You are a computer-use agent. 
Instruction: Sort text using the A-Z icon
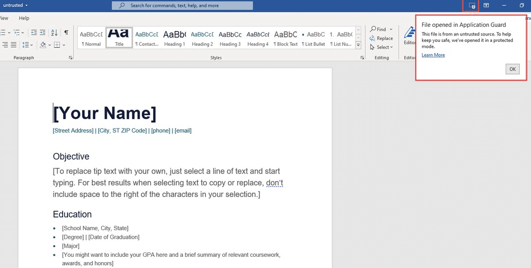(x=54, y=33)
